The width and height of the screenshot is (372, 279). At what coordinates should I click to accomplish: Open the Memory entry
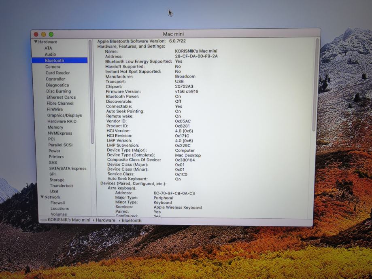click(55, 127)
